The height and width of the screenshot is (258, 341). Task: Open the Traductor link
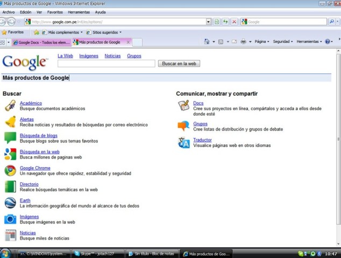click(x=202, y=140)
